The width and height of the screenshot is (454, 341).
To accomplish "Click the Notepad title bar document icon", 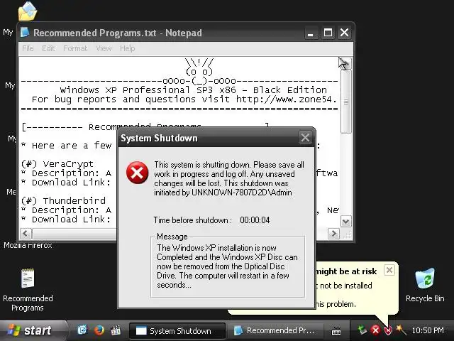I will tap(25, 33).
